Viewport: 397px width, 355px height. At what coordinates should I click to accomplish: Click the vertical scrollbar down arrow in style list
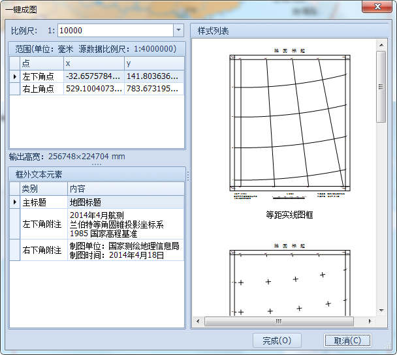click(x=381, y=311)
